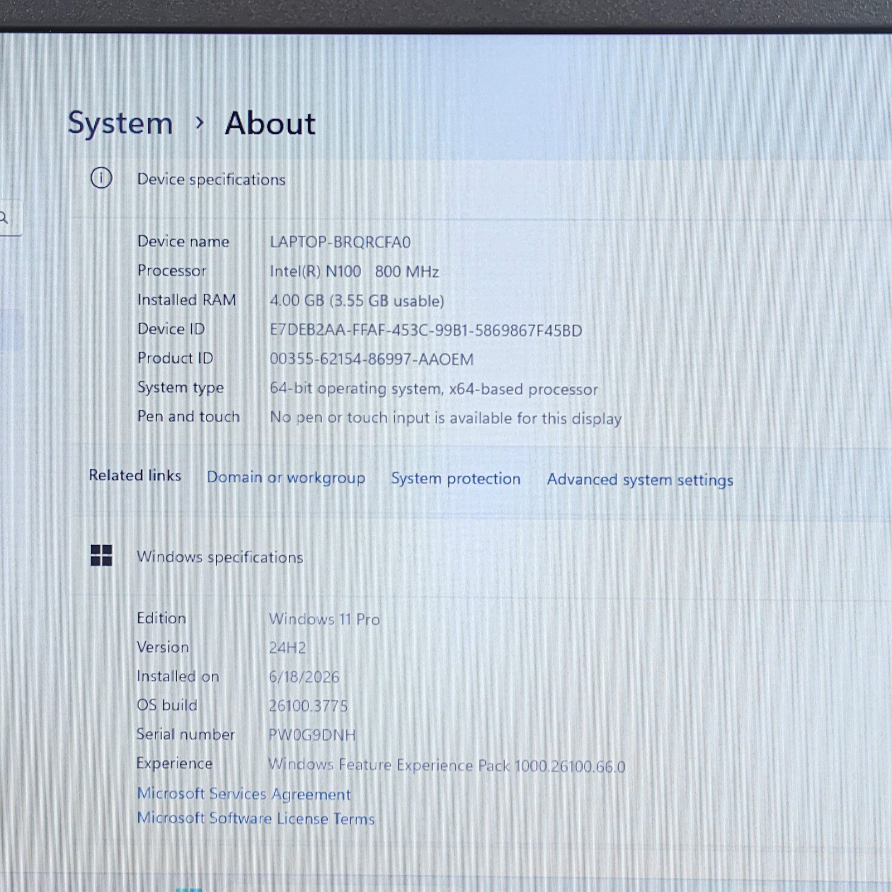892x892 pixels.
Task: Select Product ID value 00355-62154-86997-AAOEM
Action: pos(372,359)
